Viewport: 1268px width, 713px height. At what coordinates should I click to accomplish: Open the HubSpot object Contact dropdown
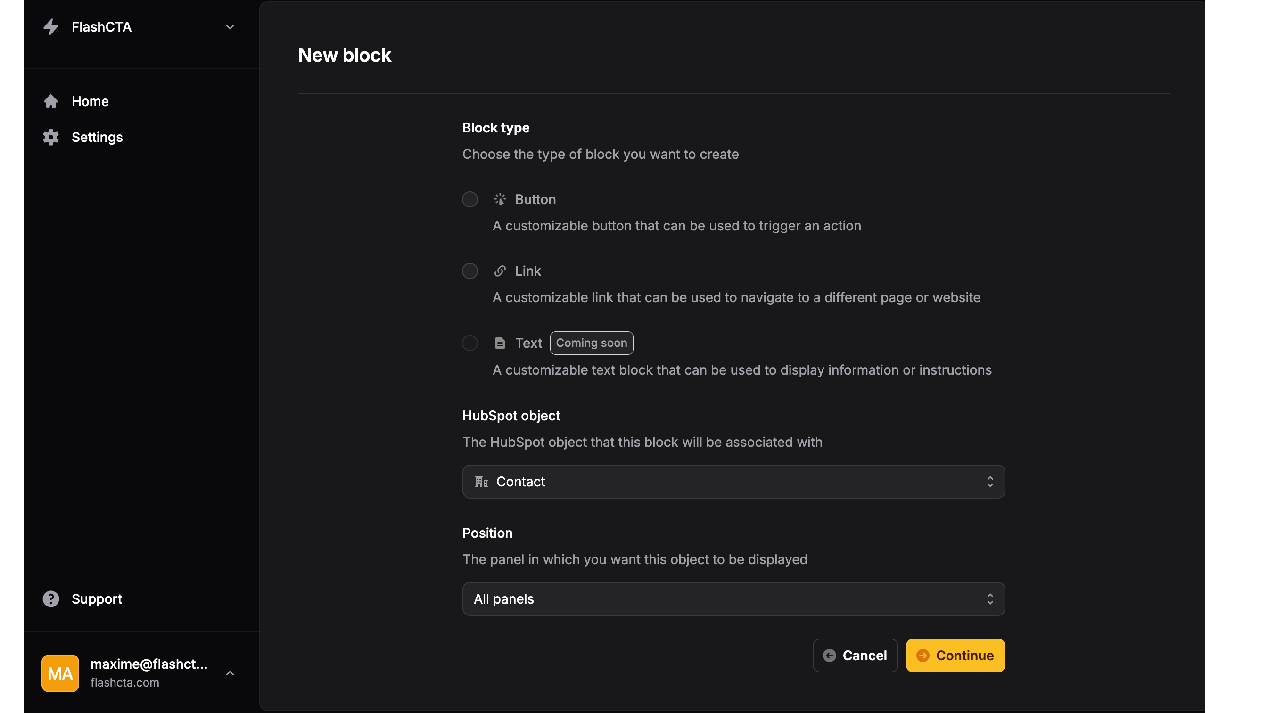(733, 481)
